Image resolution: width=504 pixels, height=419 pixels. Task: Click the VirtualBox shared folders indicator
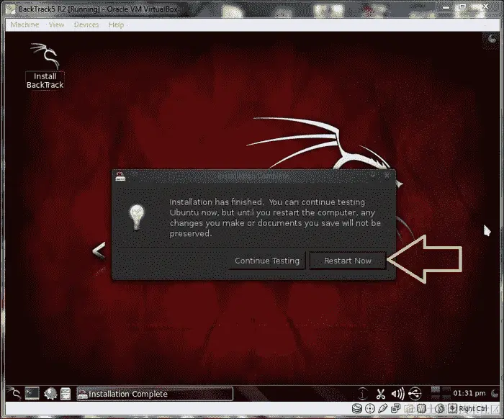(408, 408)
